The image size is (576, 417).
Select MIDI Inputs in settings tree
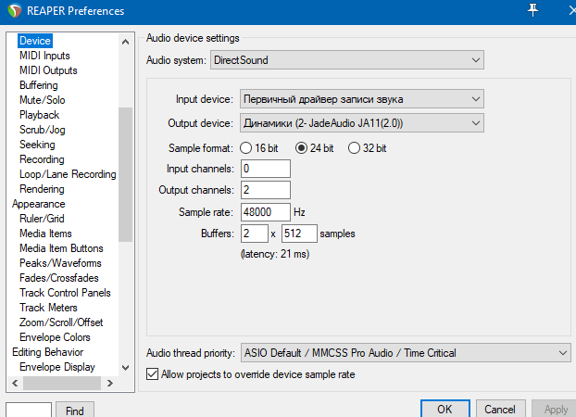[x=43, y=56]
